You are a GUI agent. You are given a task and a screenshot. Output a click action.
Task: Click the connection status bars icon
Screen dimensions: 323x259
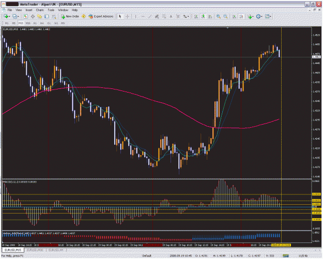click(x=286, y=256)
